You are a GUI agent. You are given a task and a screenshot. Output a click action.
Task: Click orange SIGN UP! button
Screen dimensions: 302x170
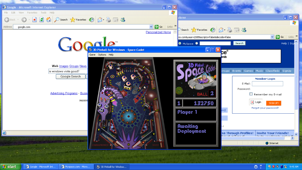coord(274,103)
